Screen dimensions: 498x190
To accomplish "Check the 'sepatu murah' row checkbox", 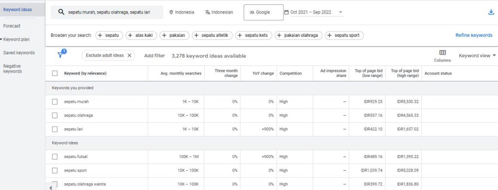I will point(54,102).
